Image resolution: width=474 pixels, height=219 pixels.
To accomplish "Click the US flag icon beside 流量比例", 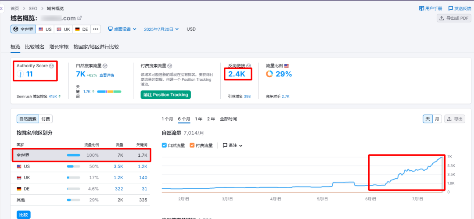I will tap(286, 66).
